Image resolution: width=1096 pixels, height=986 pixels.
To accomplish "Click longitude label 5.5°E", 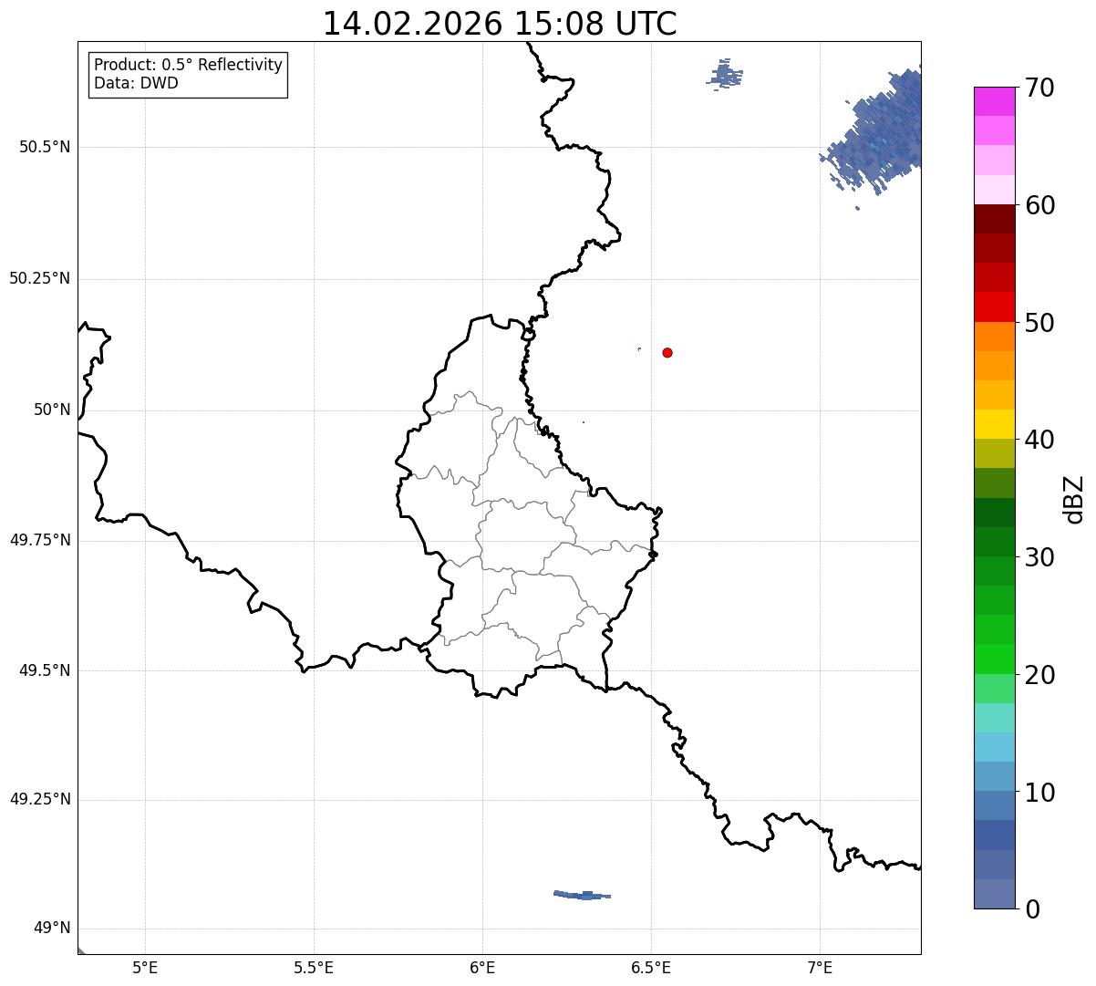I will (314, 969).
